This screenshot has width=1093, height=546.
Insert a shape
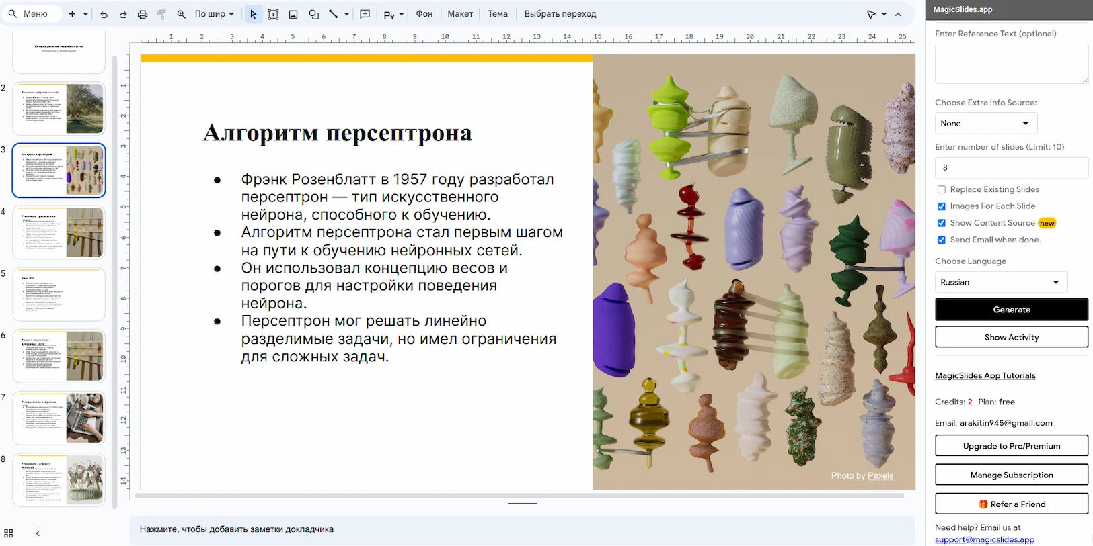[x=313, y=14]
